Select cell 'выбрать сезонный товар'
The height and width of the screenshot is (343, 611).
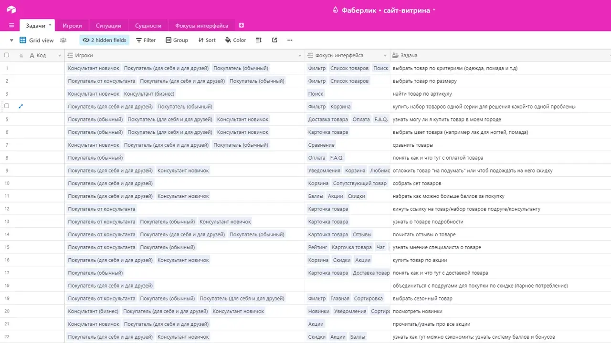[500, 299]
